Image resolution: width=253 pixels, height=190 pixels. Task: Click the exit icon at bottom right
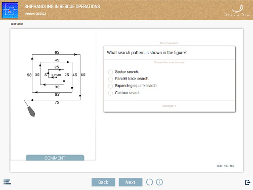(x=247, y=182)
